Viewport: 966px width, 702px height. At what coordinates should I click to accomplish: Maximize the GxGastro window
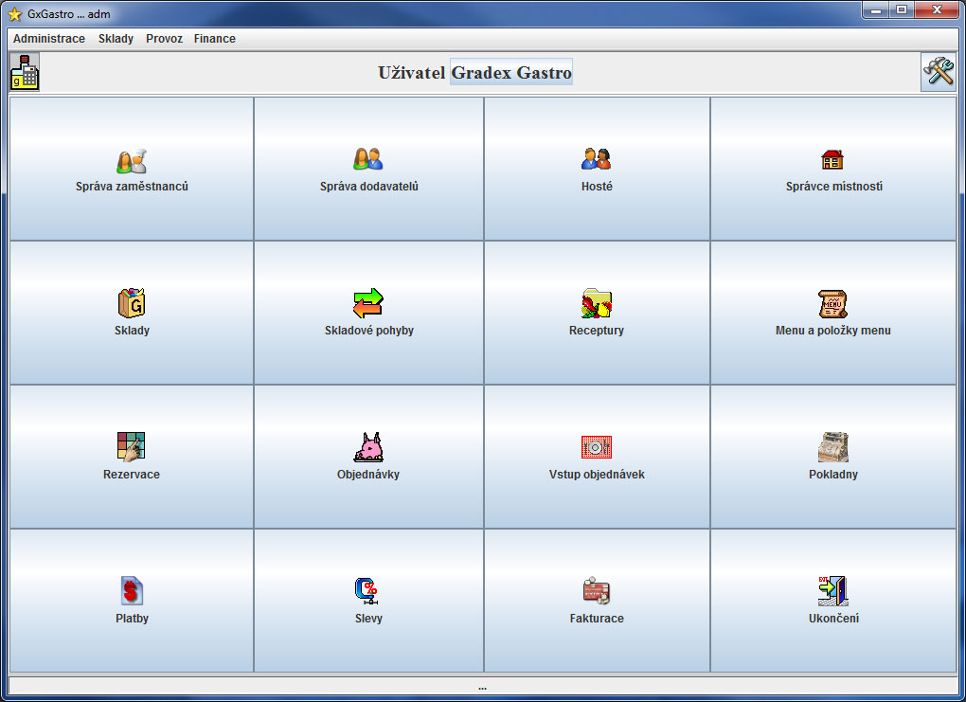pos(902,9)
